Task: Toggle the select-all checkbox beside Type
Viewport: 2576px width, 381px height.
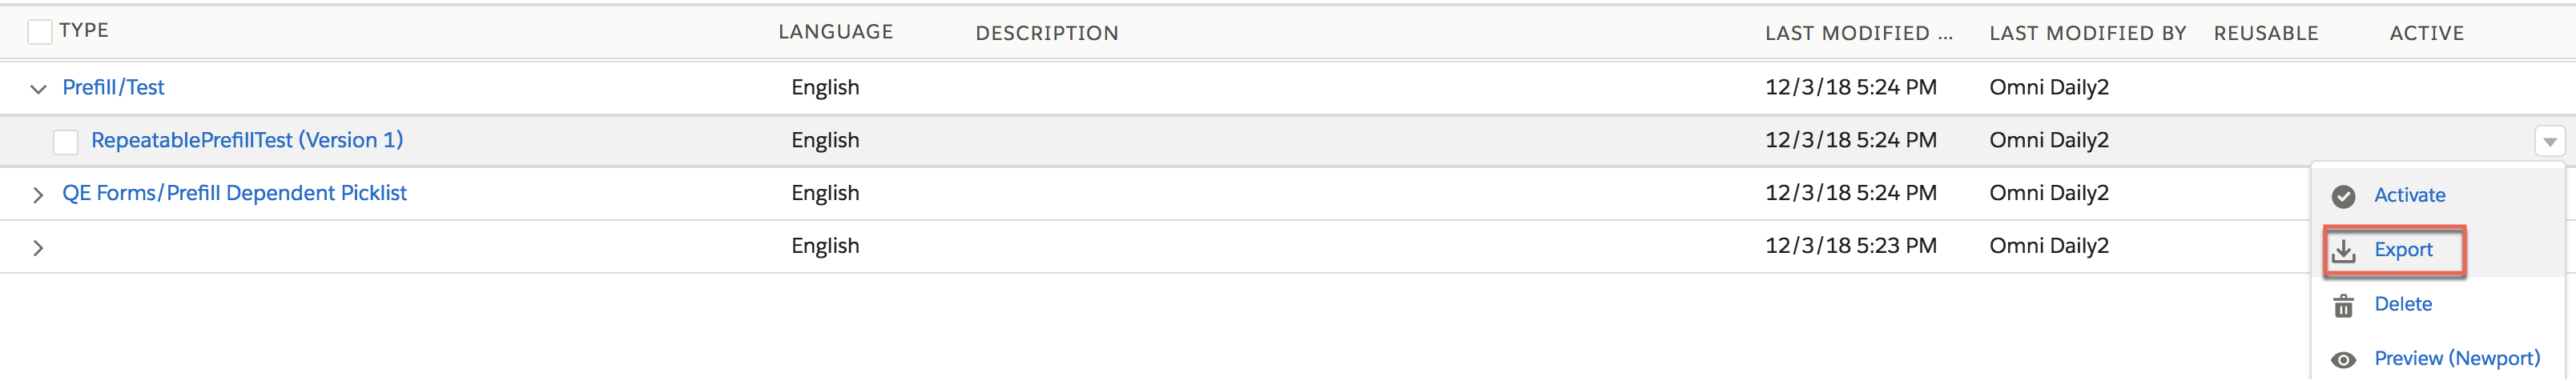Action: 40,32
